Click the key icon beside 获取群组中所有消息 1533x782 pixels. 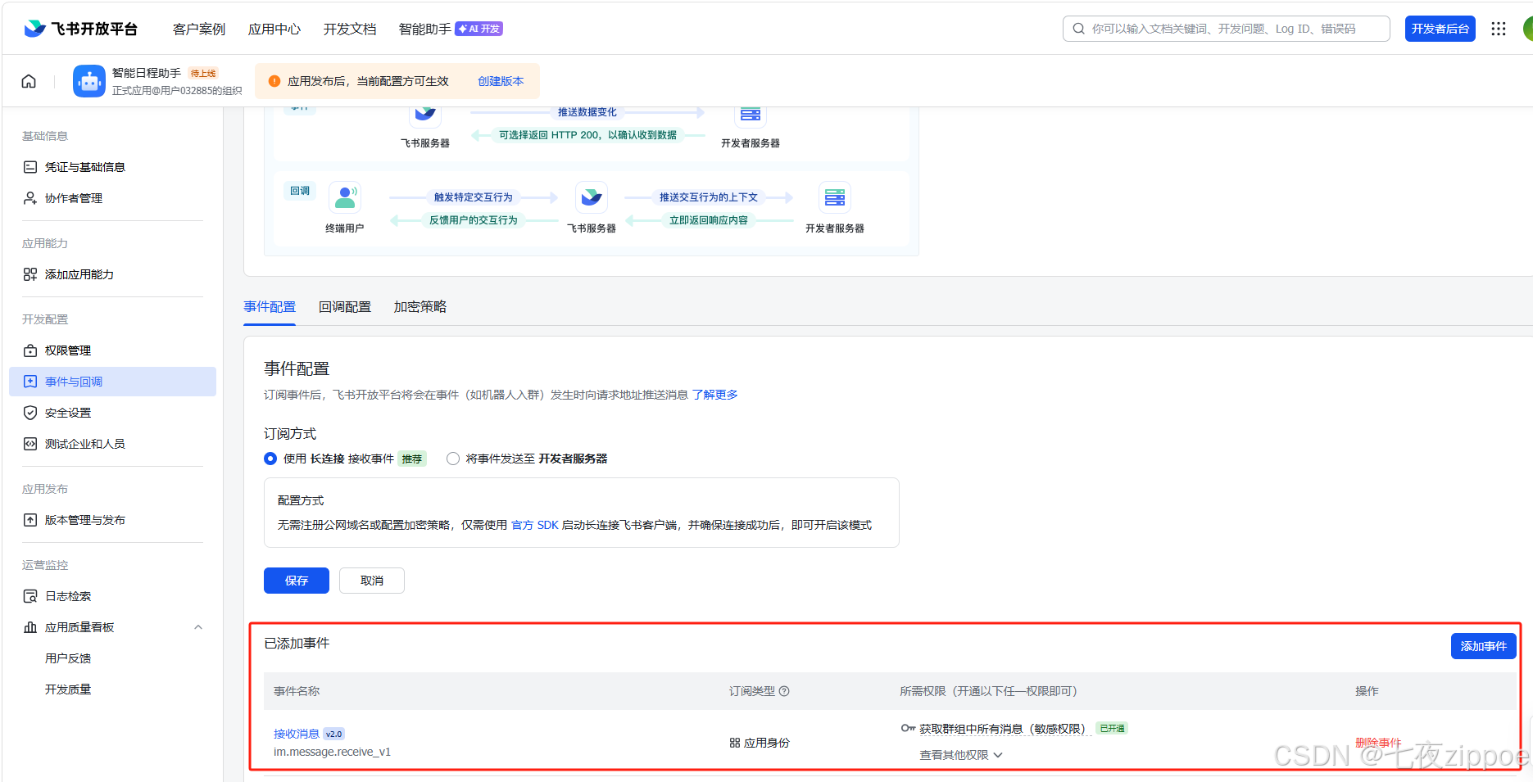[908, 728]
